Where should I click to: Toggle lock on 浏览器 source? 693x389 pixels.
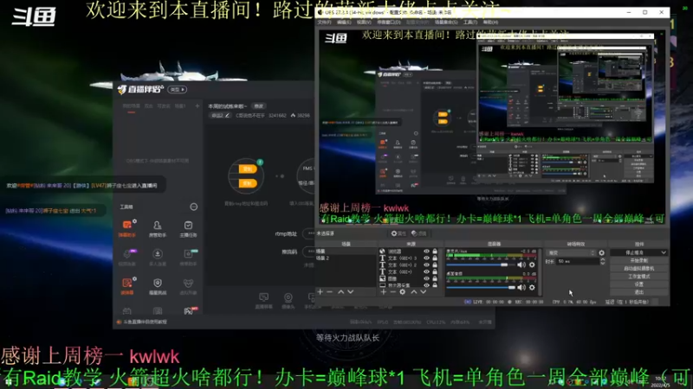point(435,252)
